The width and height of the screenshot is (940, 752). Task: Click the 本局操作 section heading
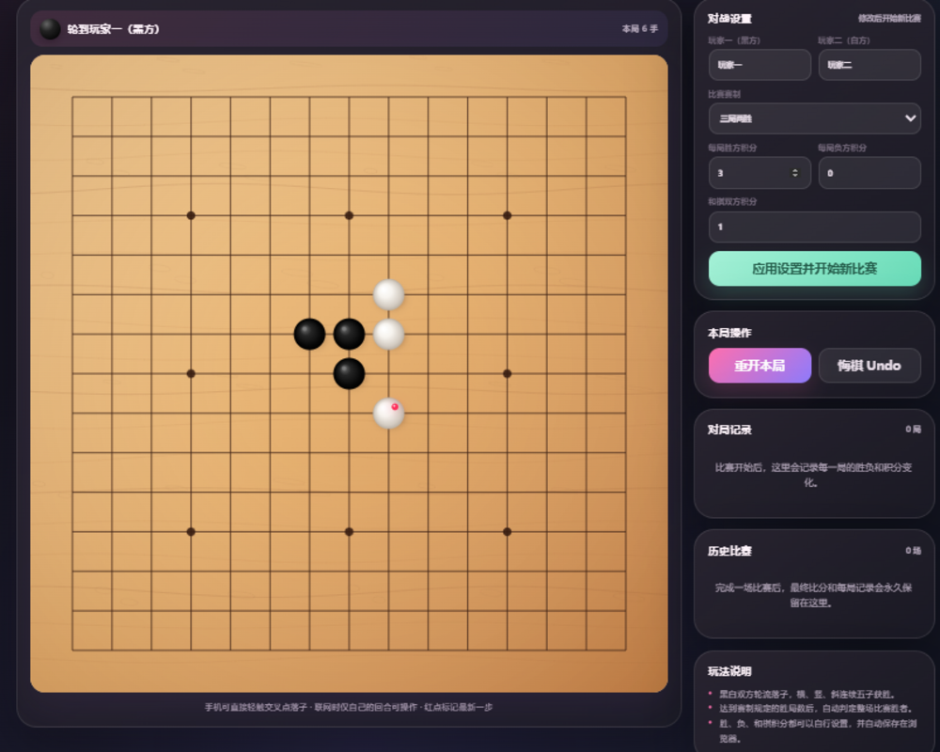(x=729, y=333)
